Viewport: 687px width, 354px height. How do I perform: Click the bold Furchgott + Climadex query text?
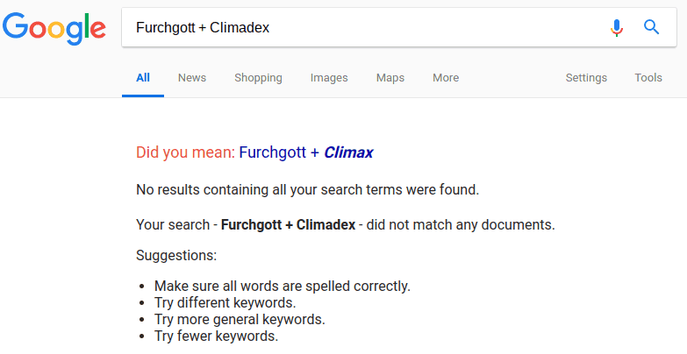(288, 224)
